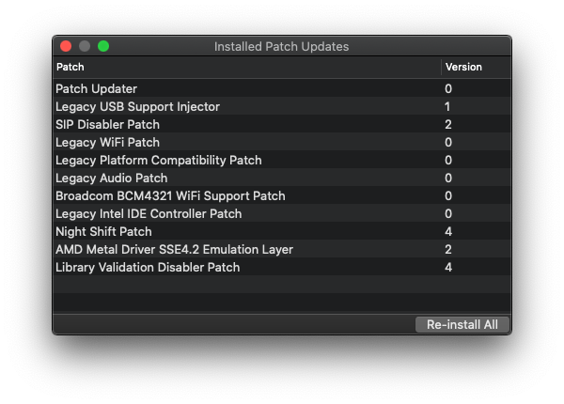
Task: Click version value of AMD Metal Driver row
Action: point(448,249)
